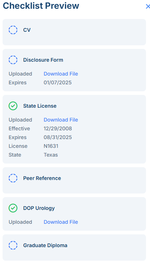This screenshot has width=150, height=261.
Task: Download the Disclosure Form file
Action: pos(61,74)
